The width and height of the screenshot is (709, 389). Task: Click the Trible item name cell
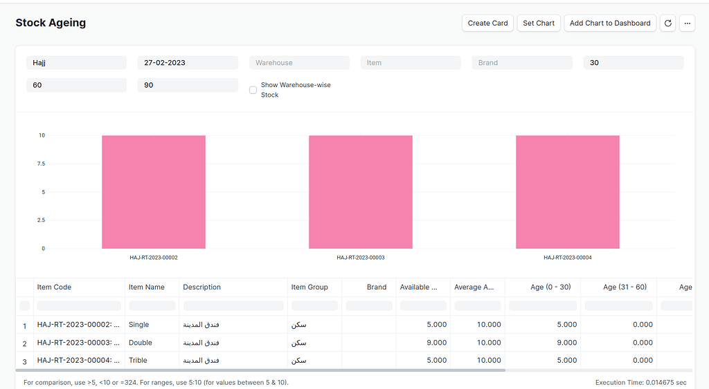152,360
